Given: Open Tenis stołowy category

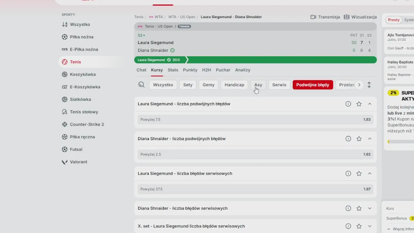Looking at the screenshot, I should [x=80, y=112].
